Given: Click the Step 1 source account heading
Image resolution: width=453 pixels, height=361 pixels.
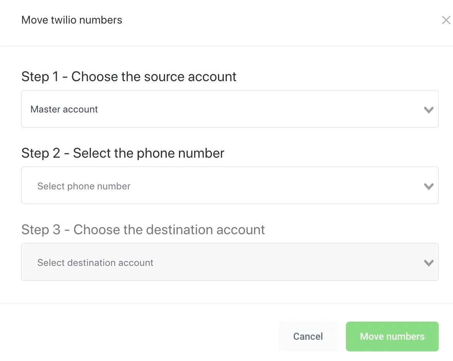Looking at the screenshot, I should (129, 77).
